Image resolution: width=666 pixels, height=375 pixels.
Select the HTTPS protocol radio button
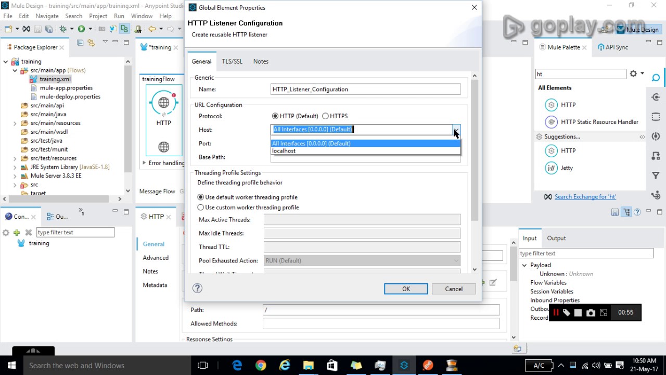pos(325,116)
